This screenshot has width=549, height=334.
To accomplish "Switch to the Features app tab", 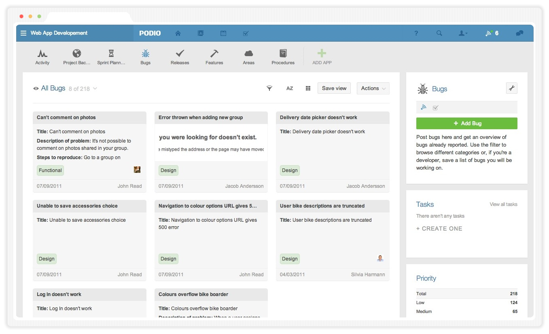I will tap(214, 57).
